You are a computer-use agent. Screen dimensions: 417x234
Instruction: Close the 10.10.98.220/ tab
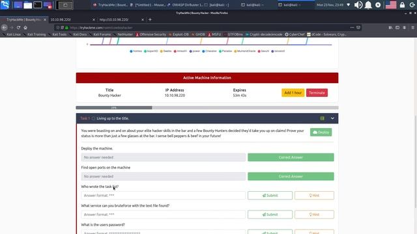pyautogui.click(x=94, y=19)
